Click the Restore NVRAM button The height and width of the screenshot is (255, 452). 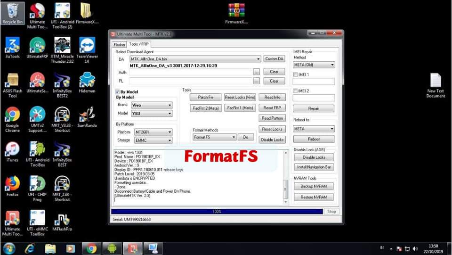click(x=314, y=197)
